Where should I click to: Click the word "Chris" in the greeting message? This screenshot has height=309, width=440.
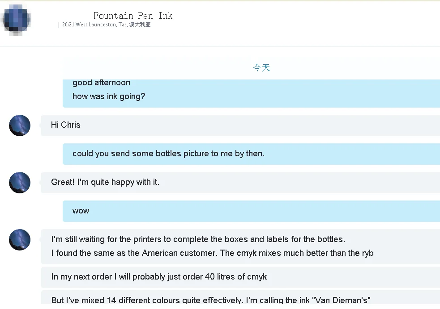pyautogui.click(x=71, y=125)
